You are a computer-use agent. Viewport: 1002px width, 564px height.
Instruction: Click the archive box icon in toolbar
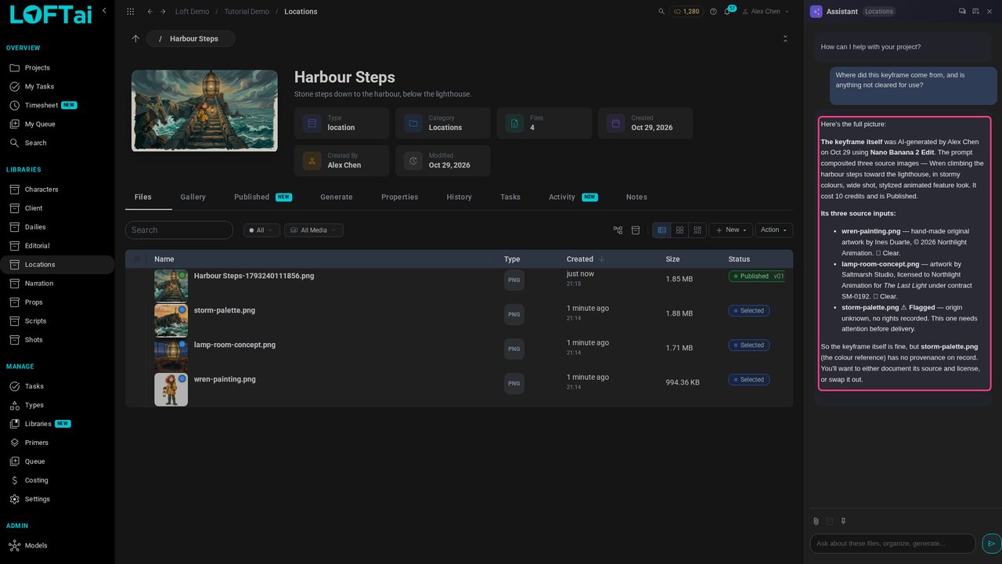click(636, 230)
